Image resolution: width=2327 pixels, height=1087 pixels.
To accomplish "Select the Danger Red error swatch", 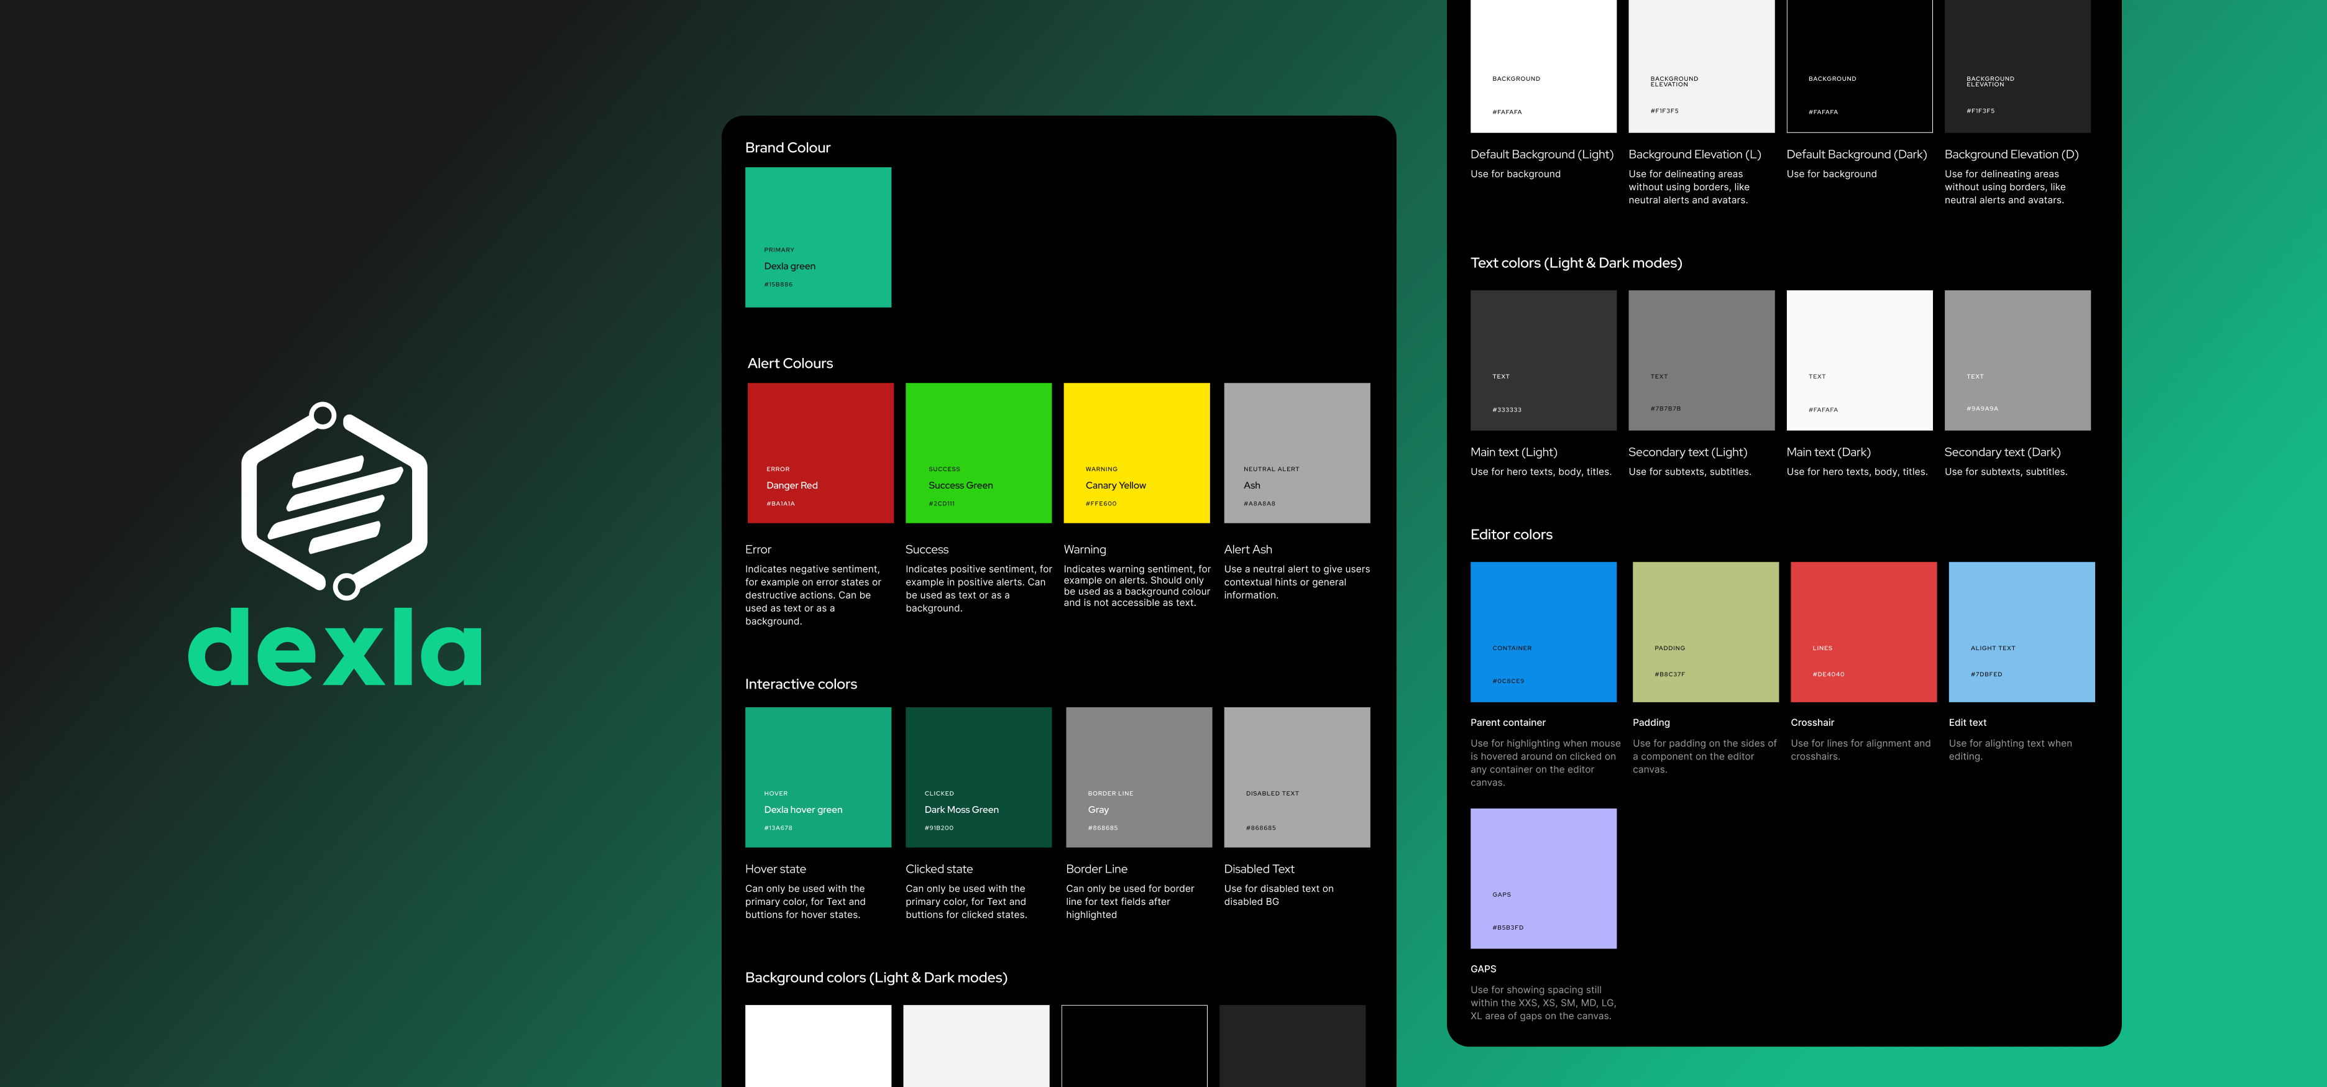I will pos(820,452).
